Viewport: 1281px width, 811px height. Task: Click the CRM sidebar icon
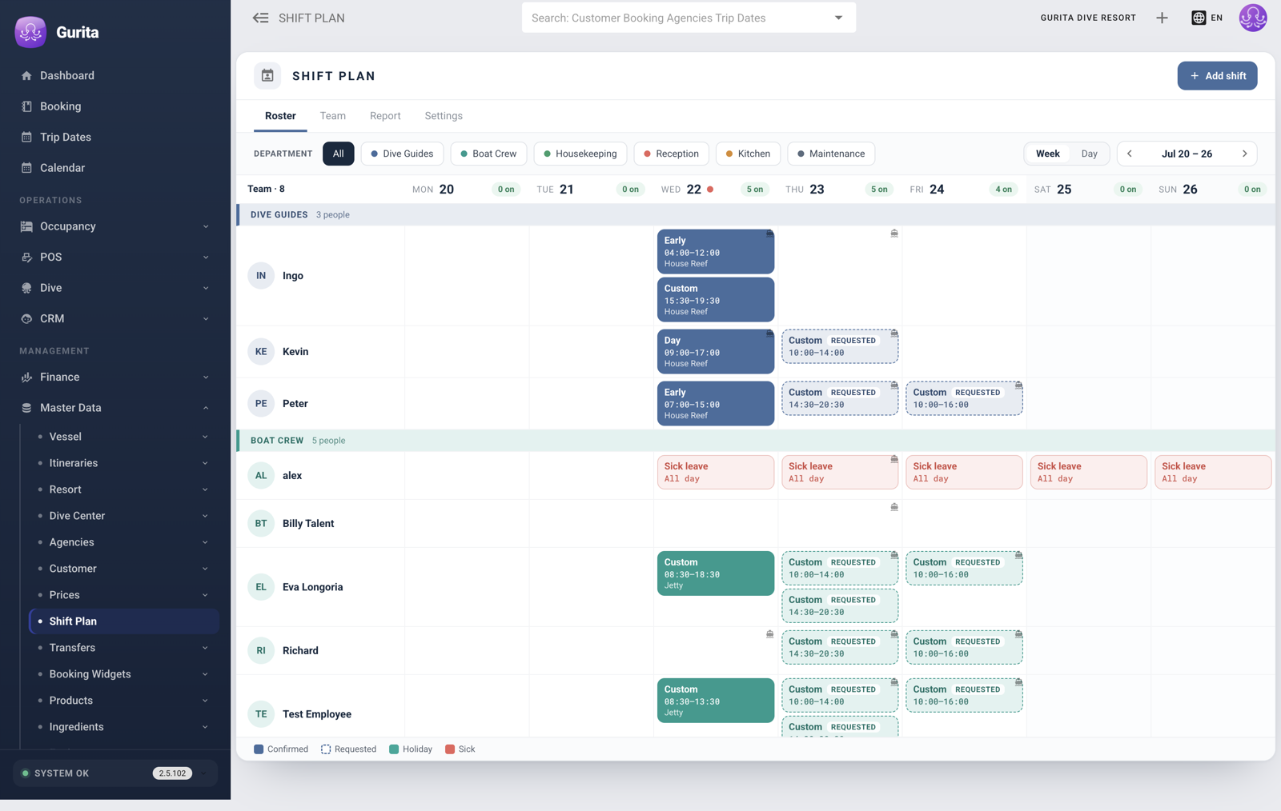[26, 319]
